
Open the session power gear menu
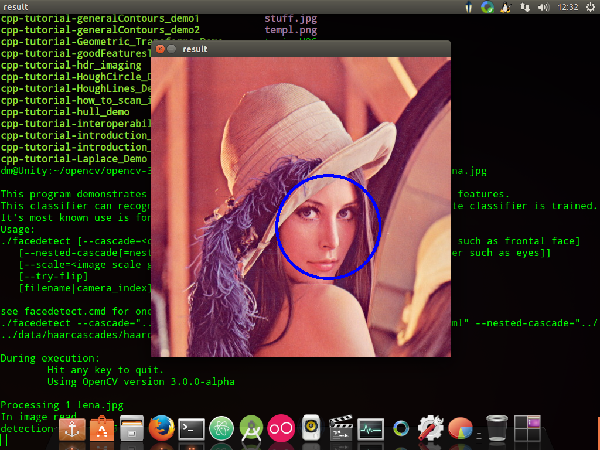click(590, 7)
